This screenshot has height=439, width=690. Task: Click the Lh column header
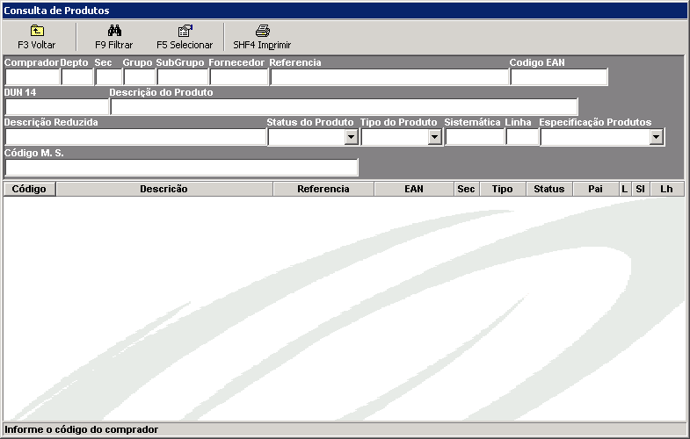[x=667, y=189]
